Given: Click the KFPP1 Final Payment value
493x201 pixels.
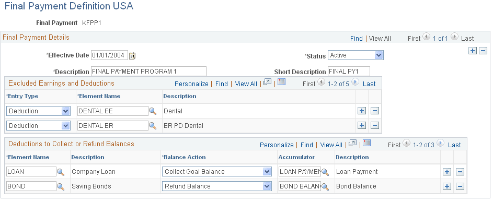Looking at the screenshot, I should (91, 23).
